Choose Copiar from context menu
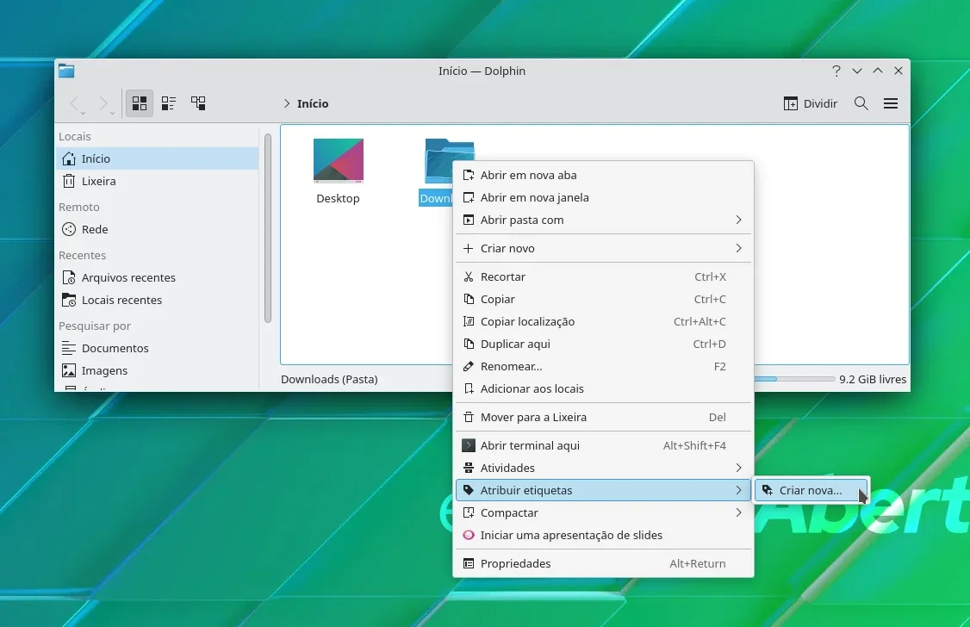This screenshot has height=627, width=970. 603,299
